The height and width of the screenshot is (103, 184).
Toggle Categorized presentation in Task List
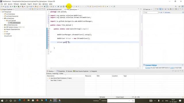pyautogui.click(x=160, y=9)
